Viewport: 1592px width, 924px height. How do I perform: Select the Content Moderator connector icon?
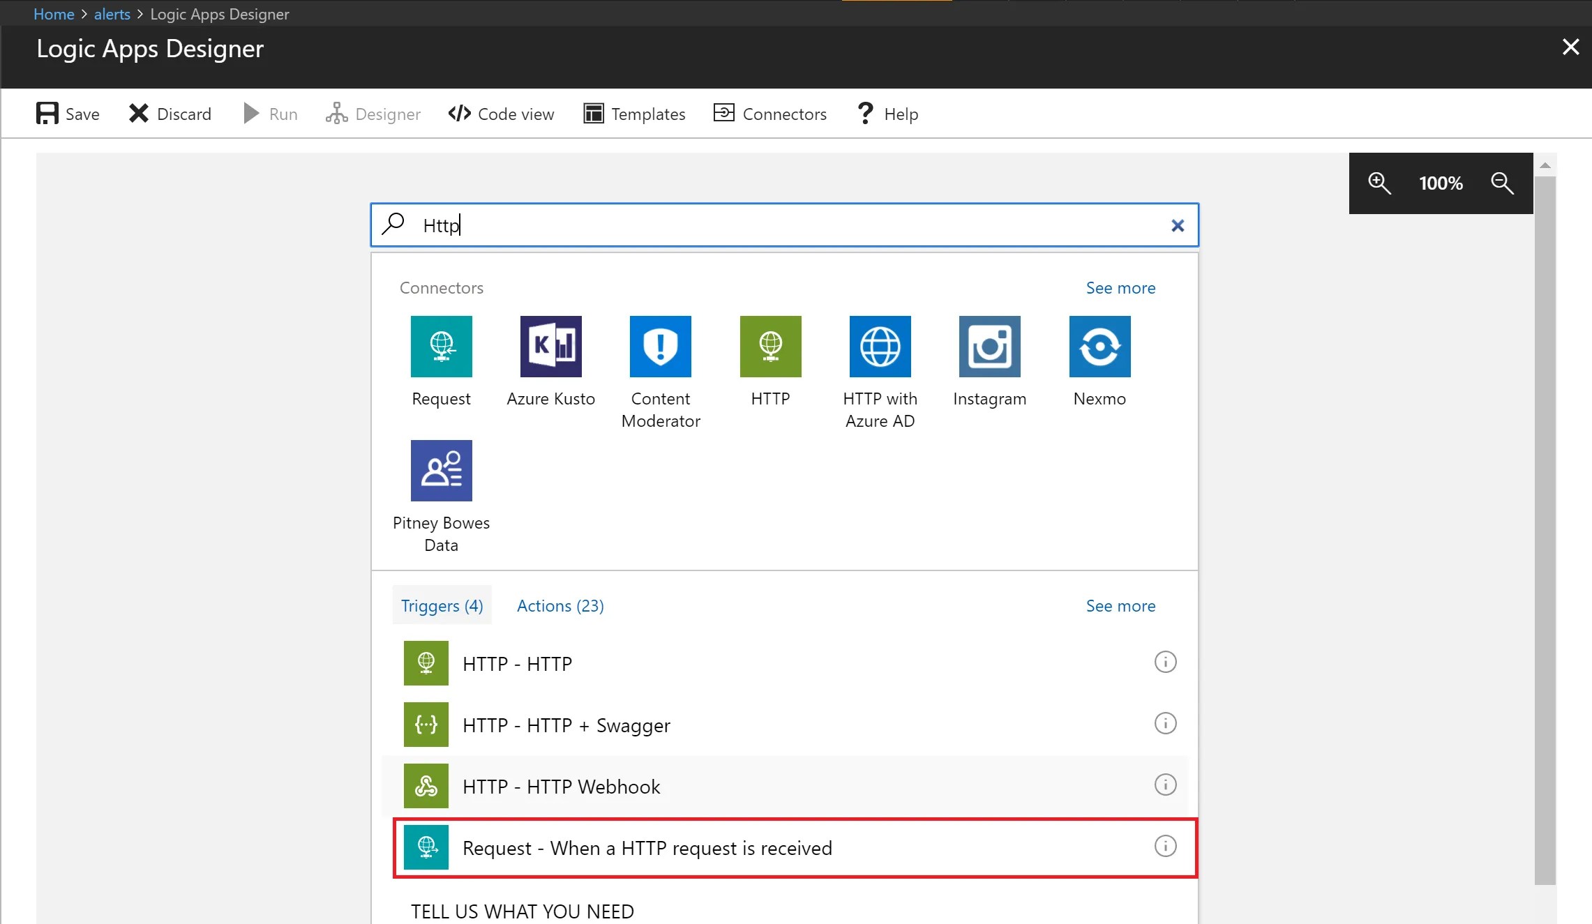click(661, 347)
